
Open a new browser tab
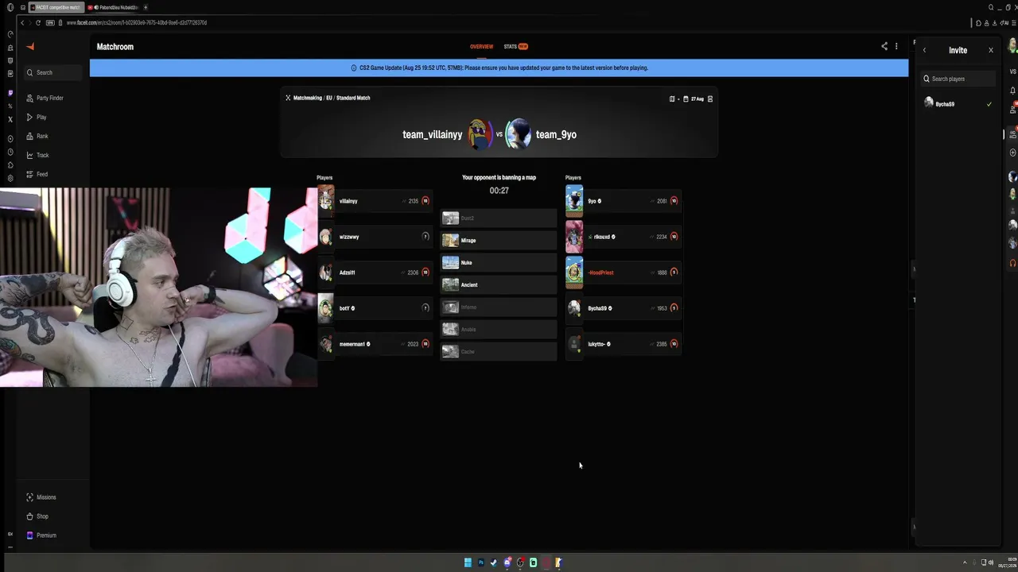[x=146, y=7]
